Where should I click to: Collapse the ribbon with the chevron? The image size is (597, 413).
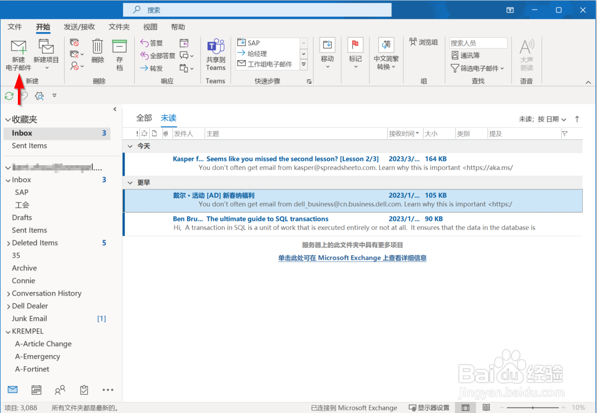[588, 82]
